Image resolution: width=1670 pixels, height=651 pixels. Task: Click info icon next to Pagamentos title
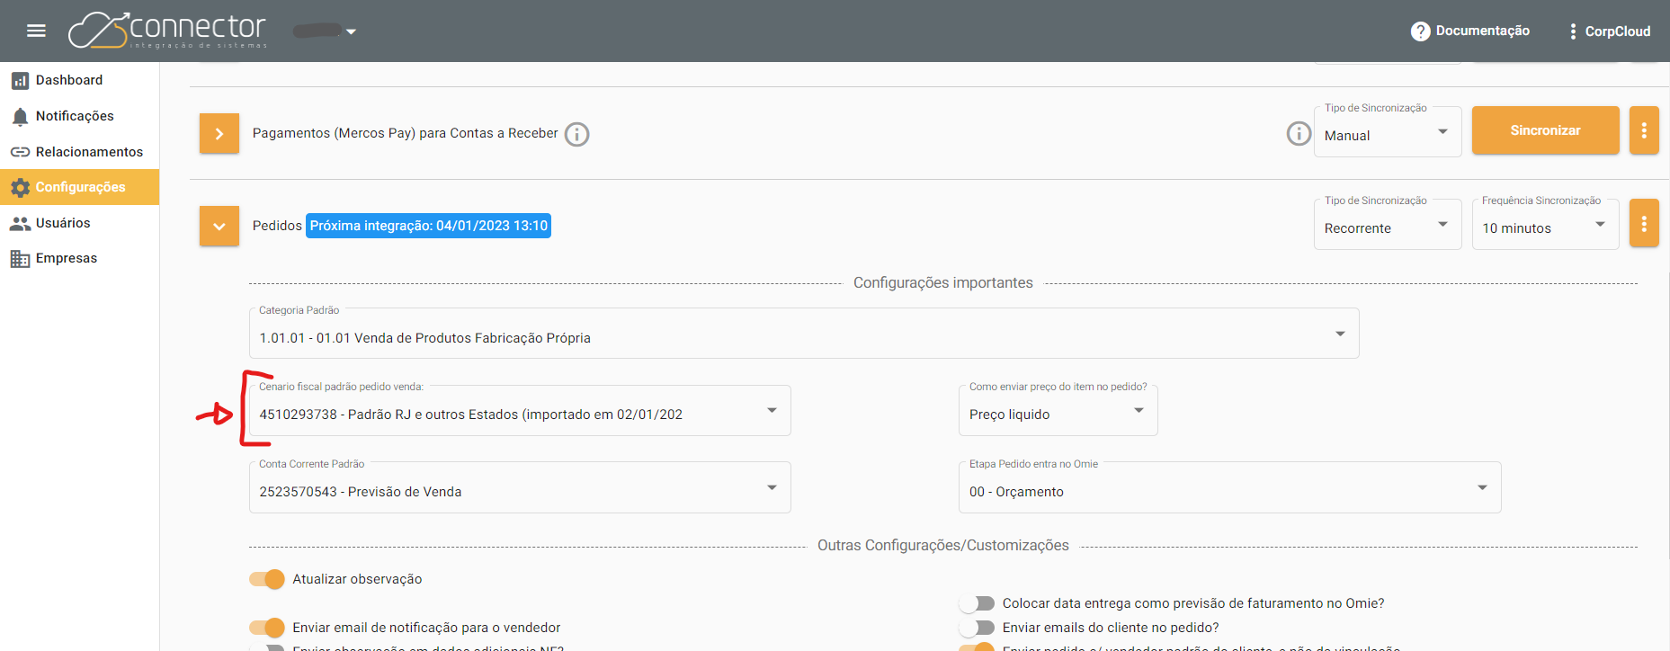576,134
